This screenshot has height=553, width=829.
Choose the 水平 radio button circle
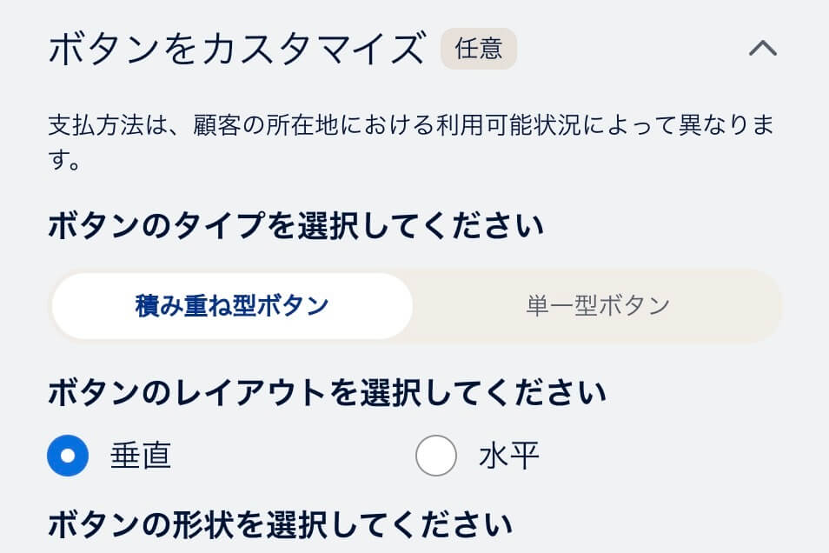coord(436,456)
